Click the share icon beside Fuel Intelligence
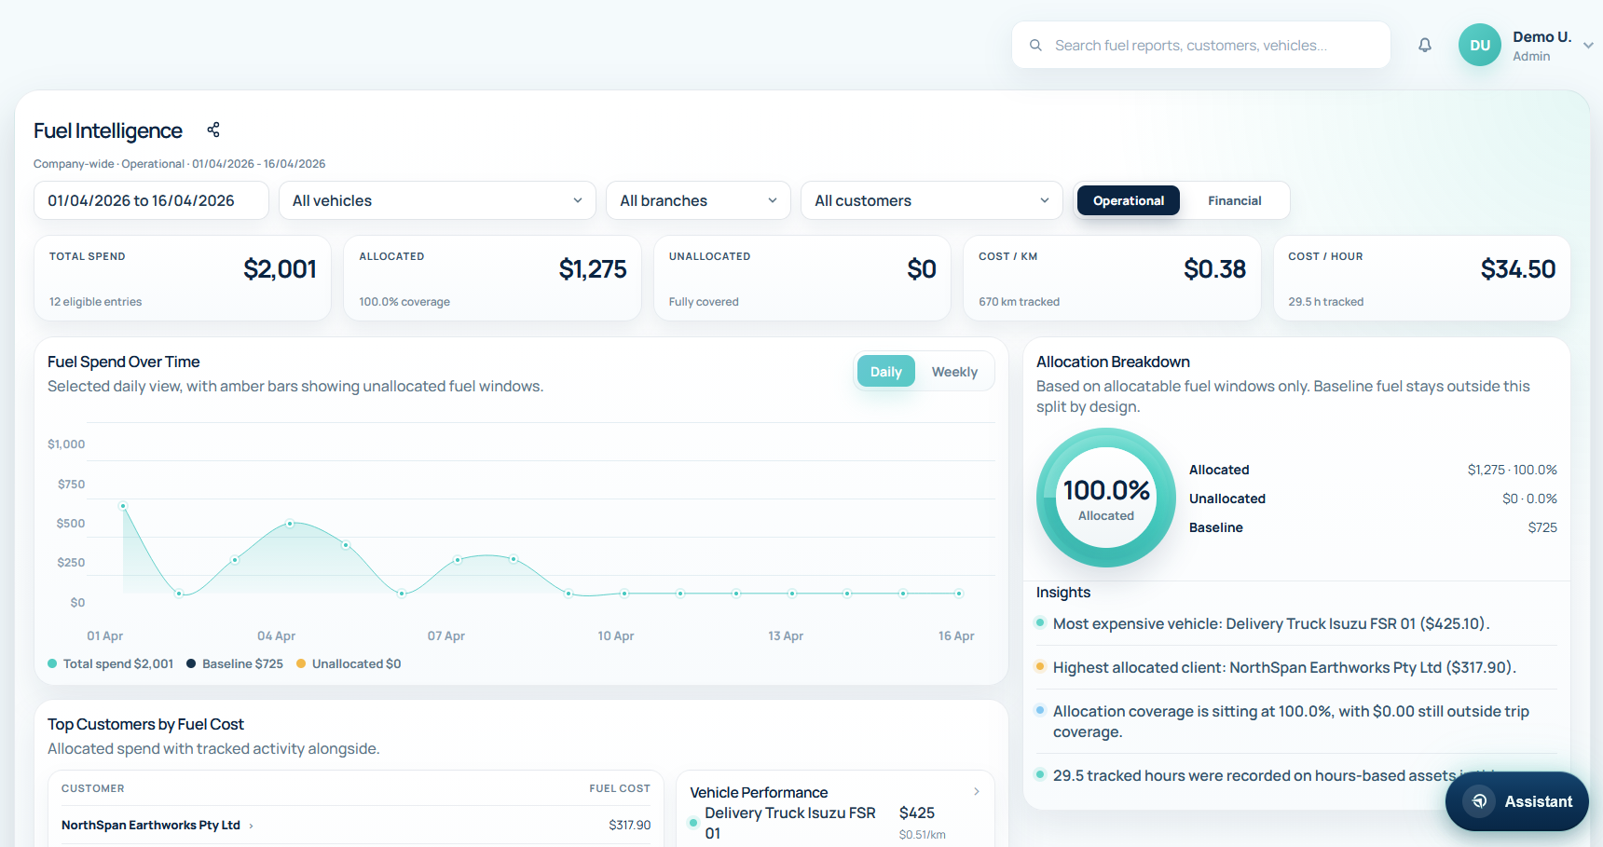Screen dimensions: 1603x847 click(x=213, y=130)
